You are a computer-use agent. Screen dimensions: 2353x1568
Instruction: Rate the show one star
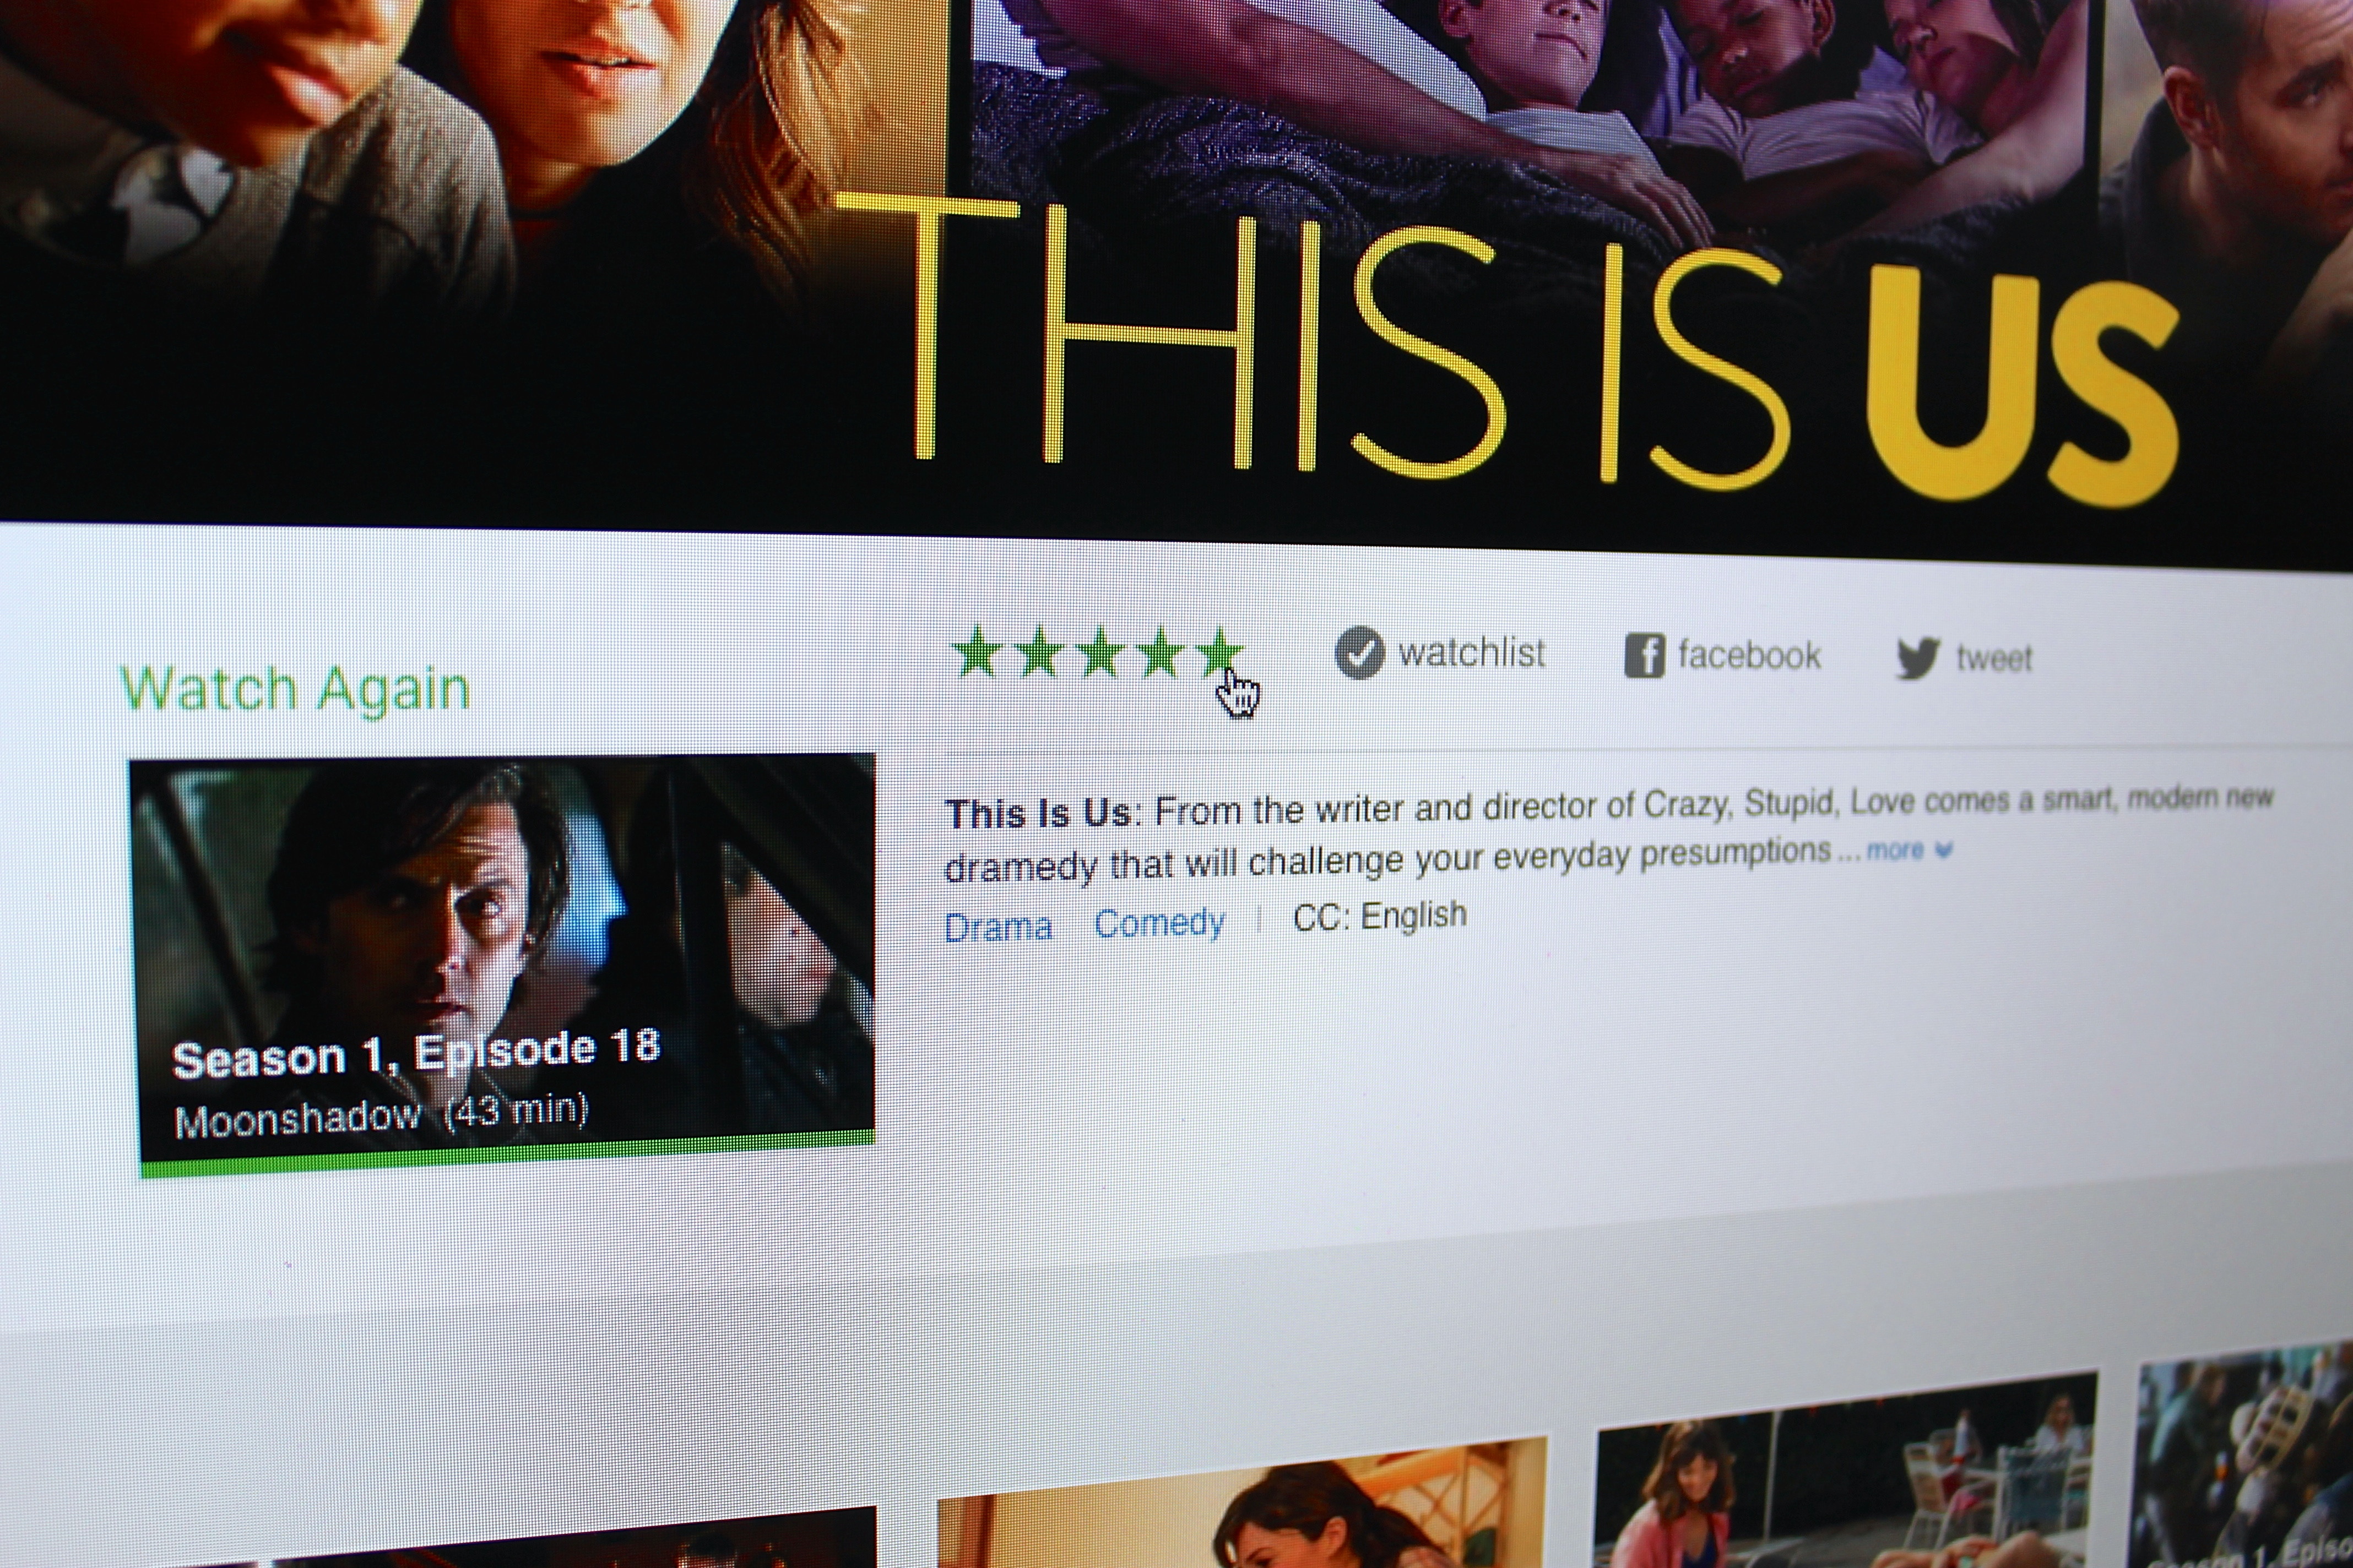[978, 652]
